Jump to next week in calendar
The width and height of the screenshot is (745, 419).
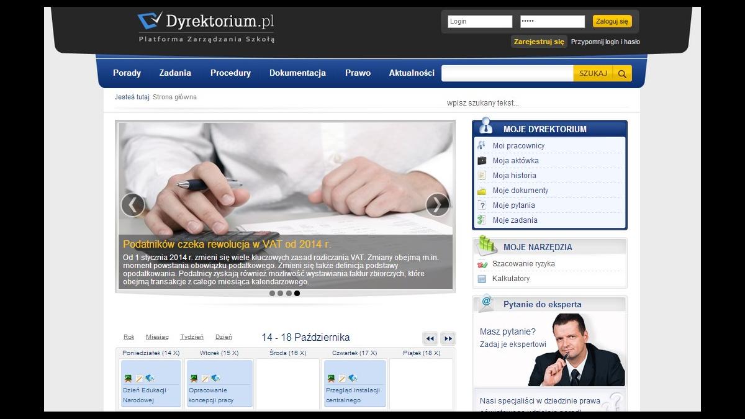pos(448,338)
